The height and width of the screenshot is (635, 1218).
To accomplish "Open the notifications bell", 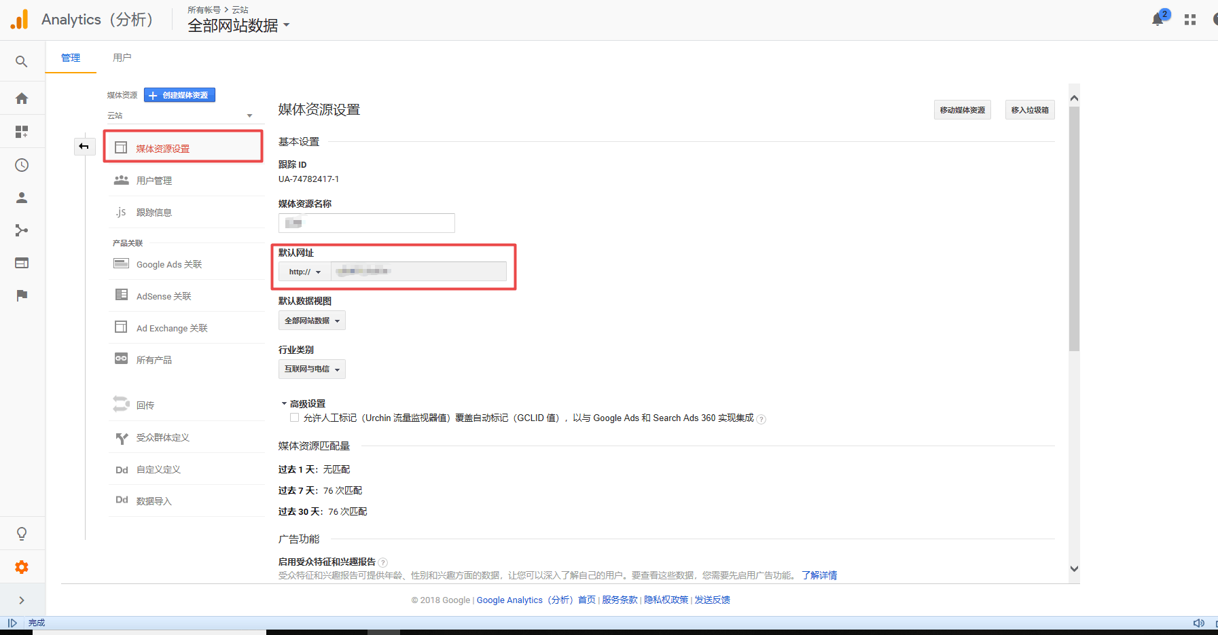I will coord(1156,19).
